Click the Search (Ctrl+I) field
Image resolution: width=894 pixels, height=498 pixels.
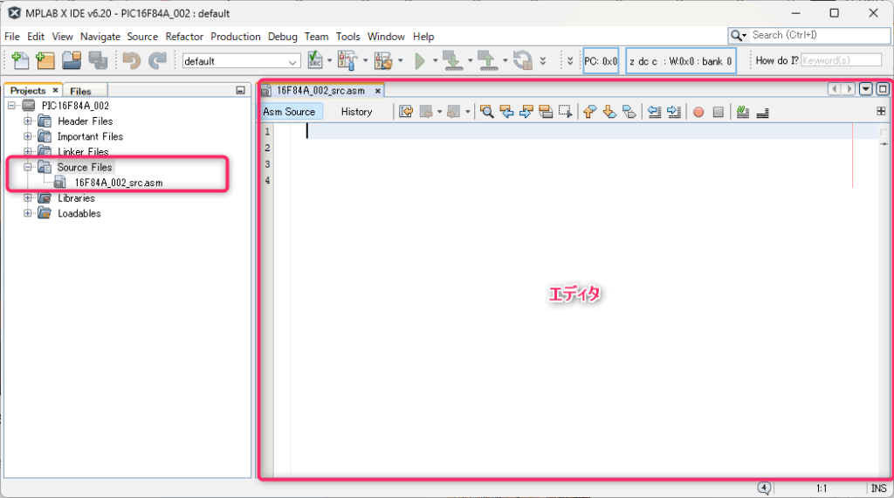click(819, 35)
